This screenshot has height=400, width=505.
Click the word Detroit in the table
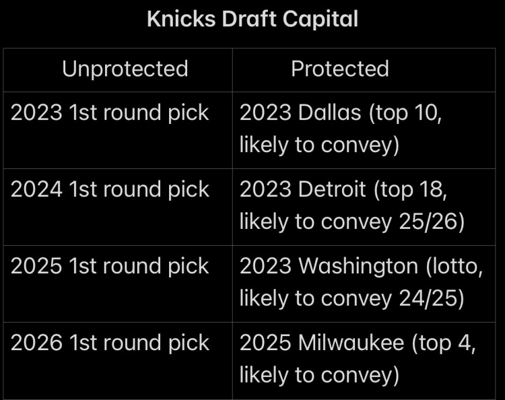coord(332,189)
